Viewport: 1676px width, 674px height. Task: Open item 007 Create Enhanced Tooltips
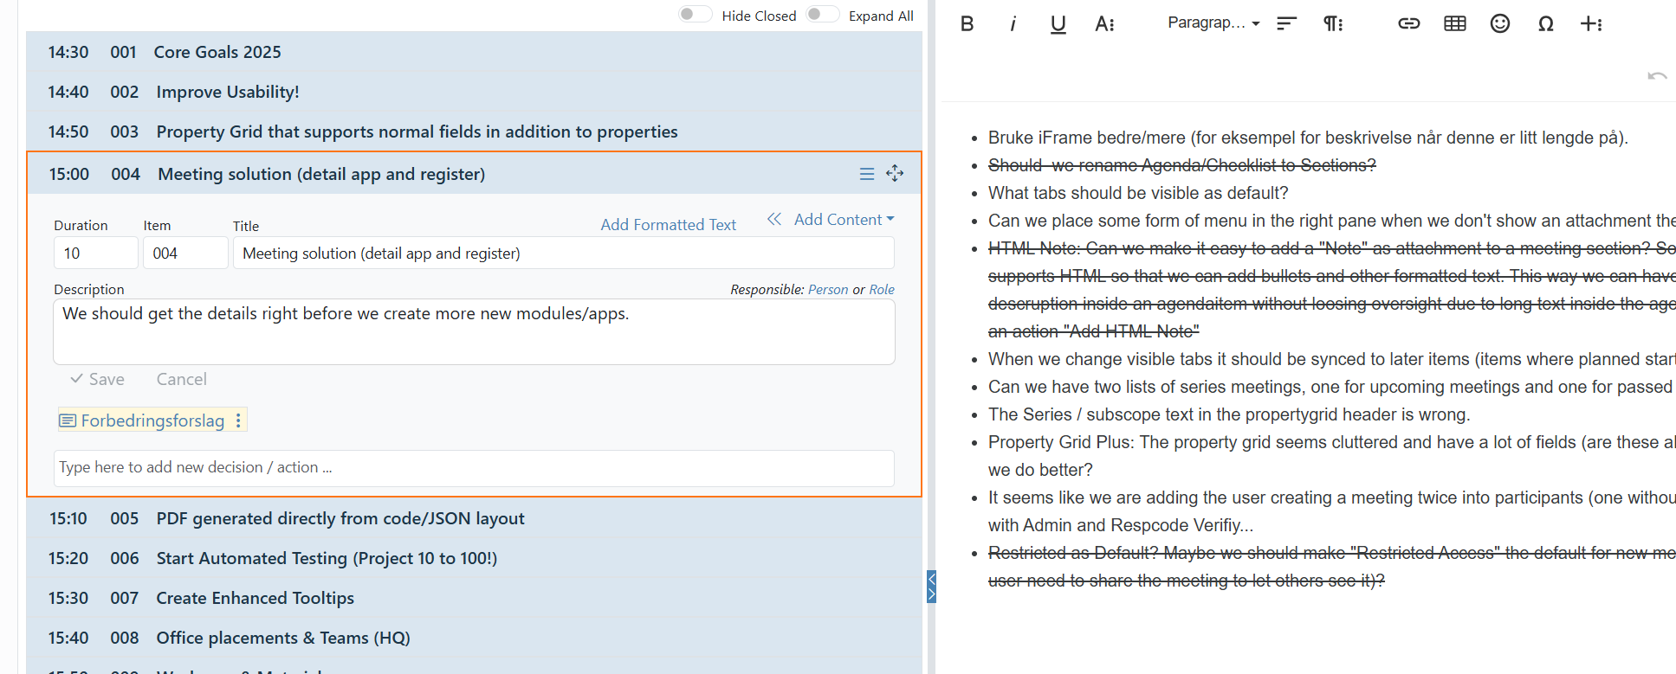(x=474, y=598)
